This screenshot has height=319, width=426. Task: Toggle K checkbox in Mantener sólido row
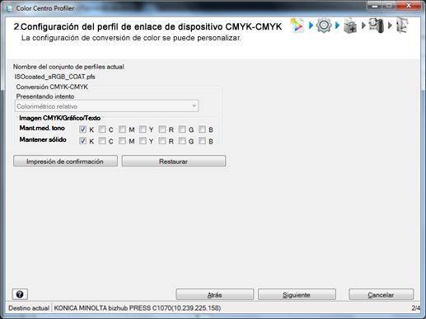pyautogui.click(x=82, y=141)
